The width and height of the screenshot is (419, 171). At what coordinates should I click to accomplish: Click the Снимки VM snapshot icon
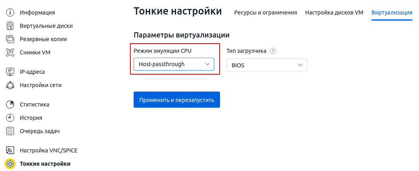coord(10,52)
